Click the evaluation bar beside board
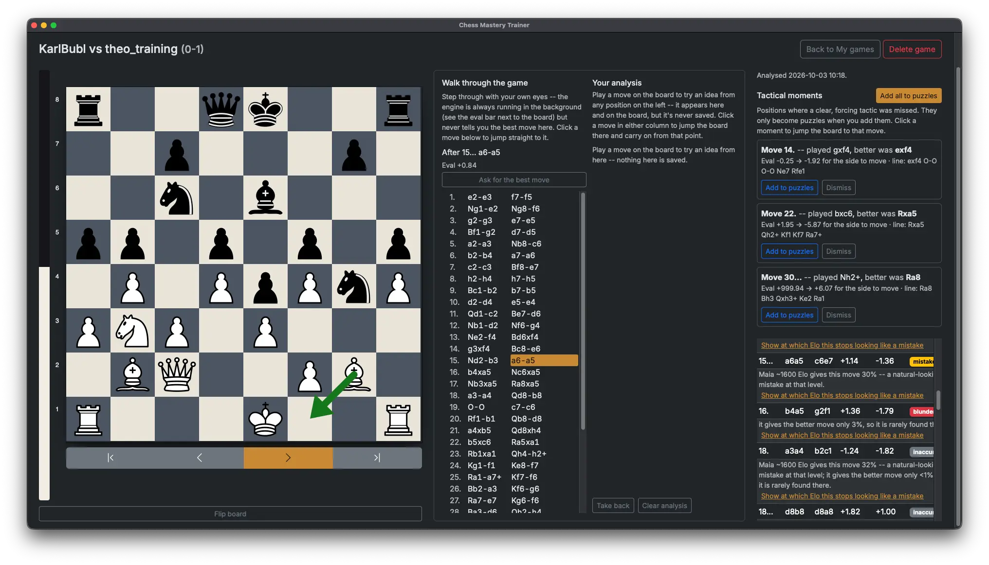The image size is (989, 565). [44, 285]
